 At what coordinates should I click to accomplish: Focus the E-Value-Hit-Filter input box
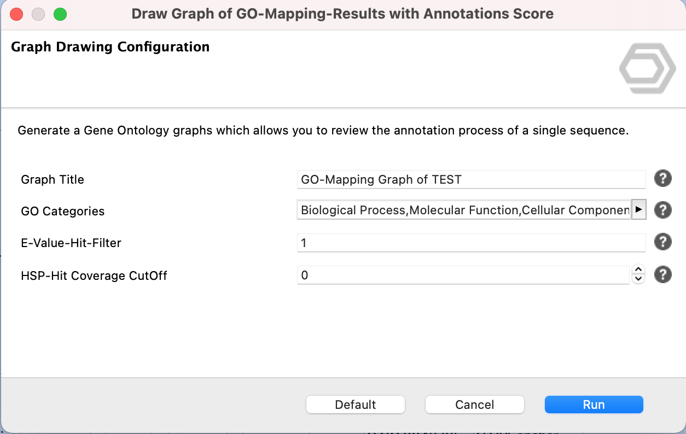(x=470, y=243)
